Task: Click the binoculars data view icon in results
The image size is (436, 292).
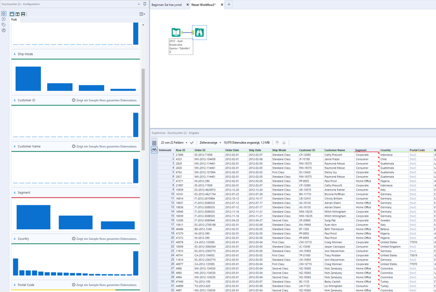Action: coord(154,150)
